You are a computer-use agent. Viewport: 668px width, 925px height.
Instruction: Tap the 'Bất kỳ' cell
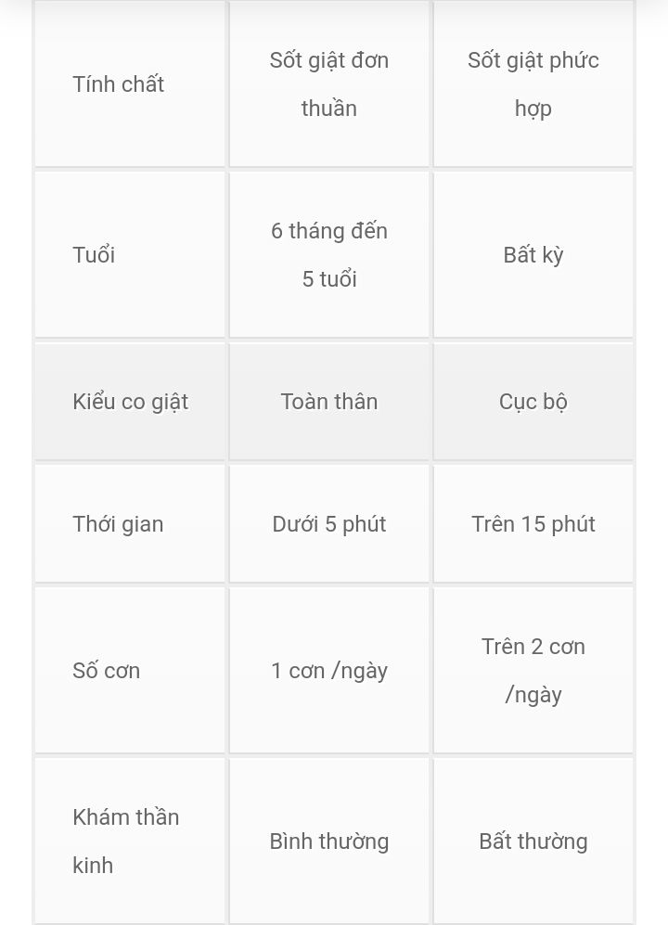533,254
